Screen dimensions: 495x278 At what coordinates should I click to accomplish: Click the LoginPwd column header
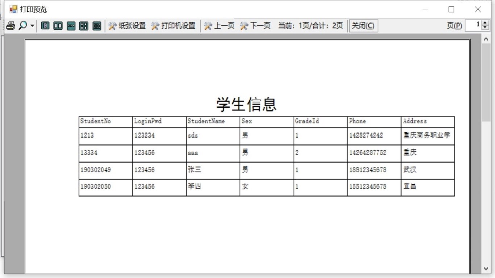pyautogui.click(x=159, y=122)
